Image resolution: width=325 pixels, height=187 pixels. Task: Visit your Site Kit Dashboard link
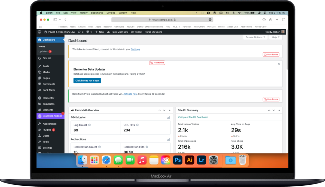(193, 117)
